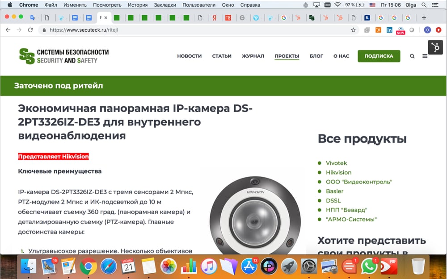
Task: Open a new tab with plus button
Action: tap(424, 18)
